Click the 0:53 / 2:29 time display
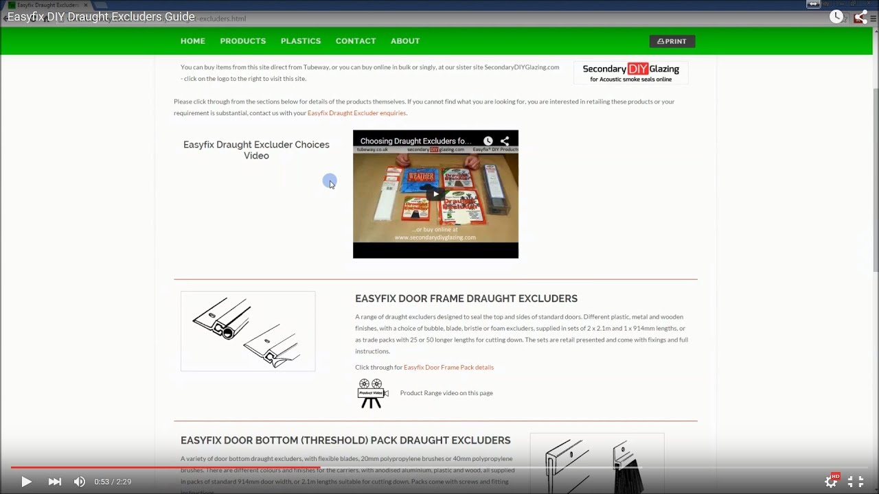This screenshot has height=494, width=879. 113,482
